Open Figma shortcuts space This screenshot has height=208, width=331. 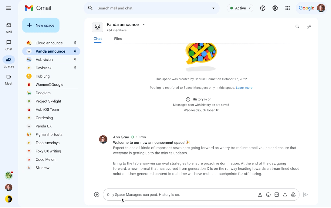tap(51, 135)
